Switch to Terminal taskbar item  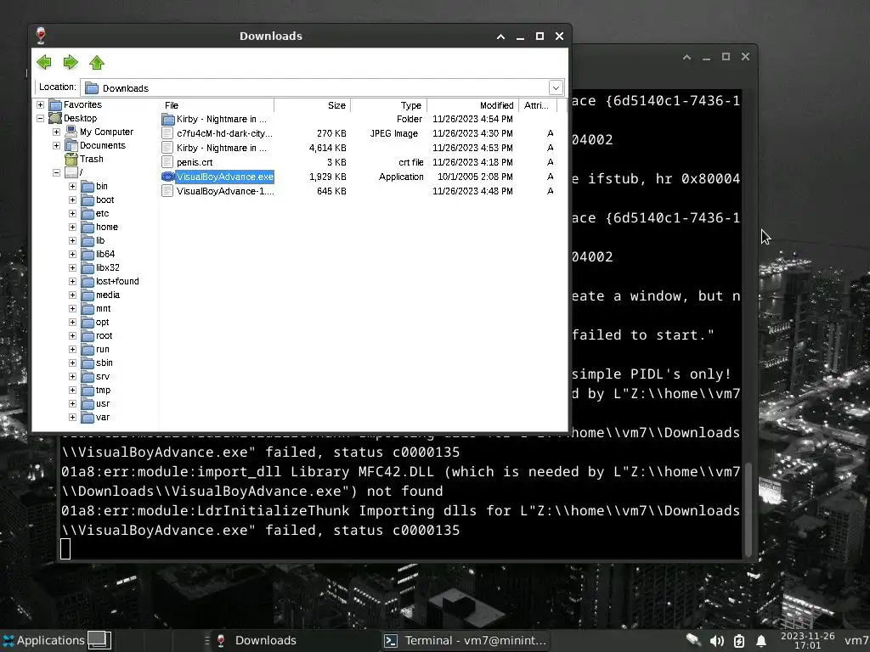click(467, 640)
